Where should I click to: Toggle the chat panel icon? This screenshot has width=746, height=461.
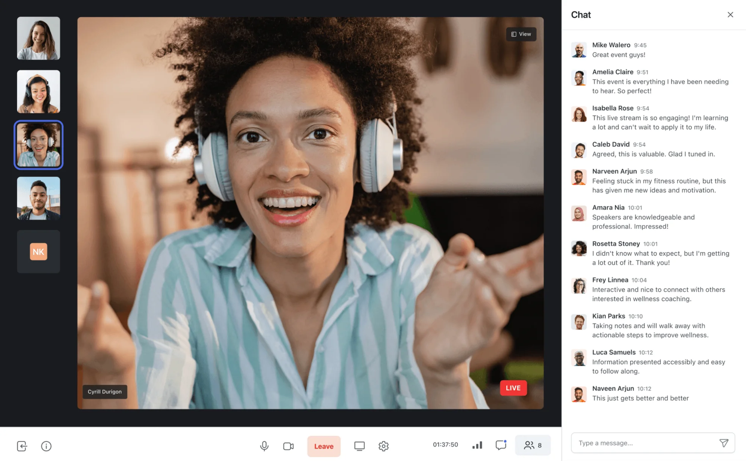click(501, 445)
